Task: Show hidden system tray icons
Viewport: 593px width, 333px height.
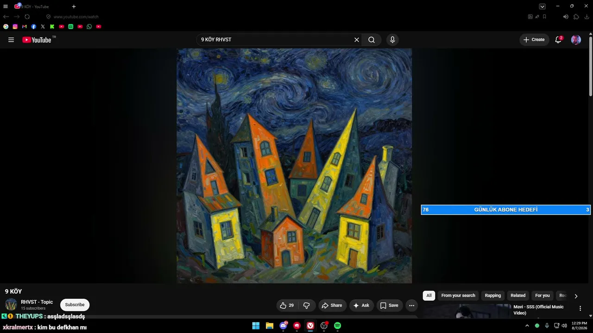Action: click(527, 326)
